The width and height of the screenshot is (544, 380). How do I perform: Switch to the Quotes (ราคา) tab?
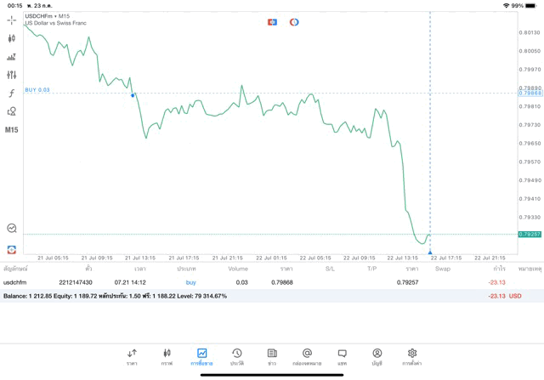pos(132,357)
